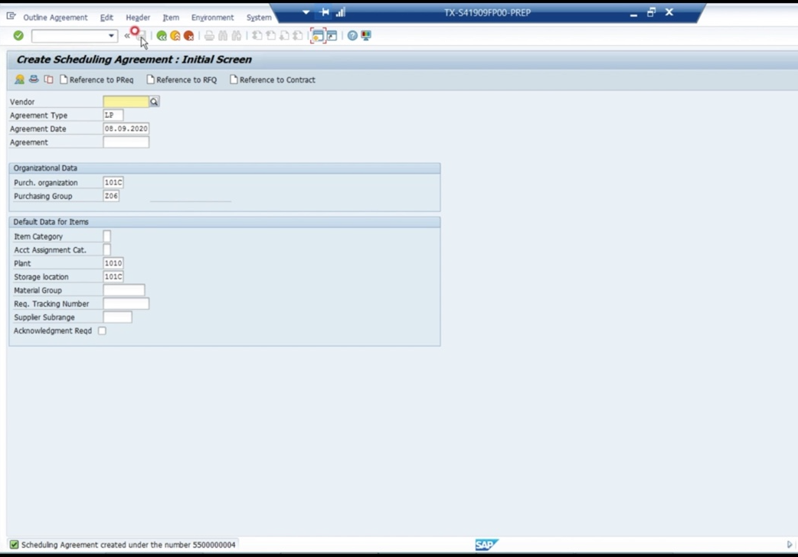Expand status bar with right triangle
The width and height of the screenshot is (798, 557).
tap(790, 545)
